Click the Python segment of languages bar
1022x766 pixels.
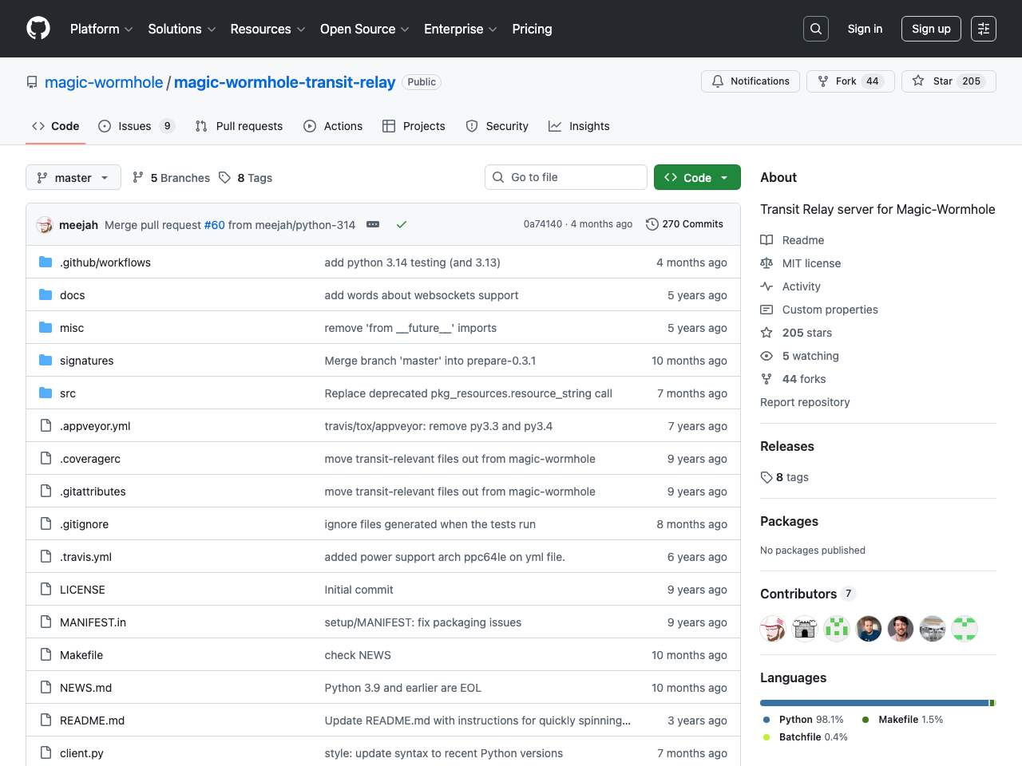pos(873,703)
